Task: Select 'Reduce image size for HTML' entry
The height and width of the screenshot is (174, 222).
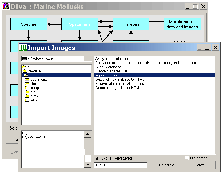Action: point(118,88)
